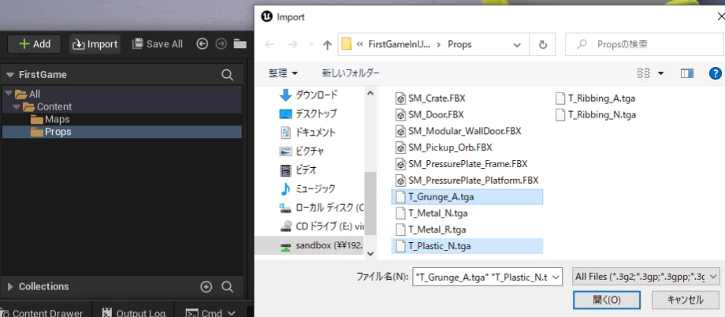This screenshot has height=317, width=725.
Task: Go back in content browser history
Action: tap(202, 43)
